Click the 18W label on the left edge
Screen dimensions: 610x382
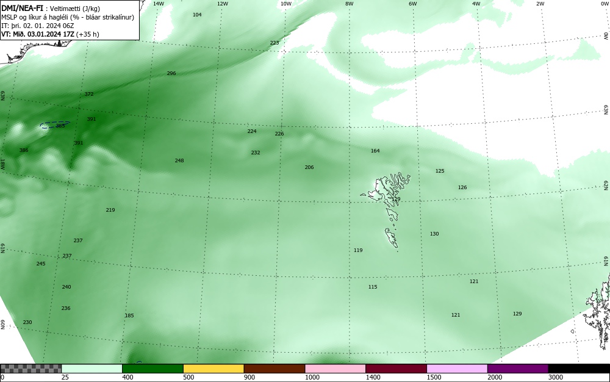(x=2, y=164)
